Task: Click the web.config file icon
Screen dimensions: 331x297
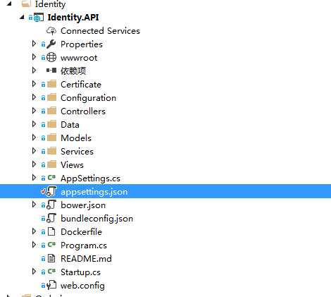Action: coord(51,286)
